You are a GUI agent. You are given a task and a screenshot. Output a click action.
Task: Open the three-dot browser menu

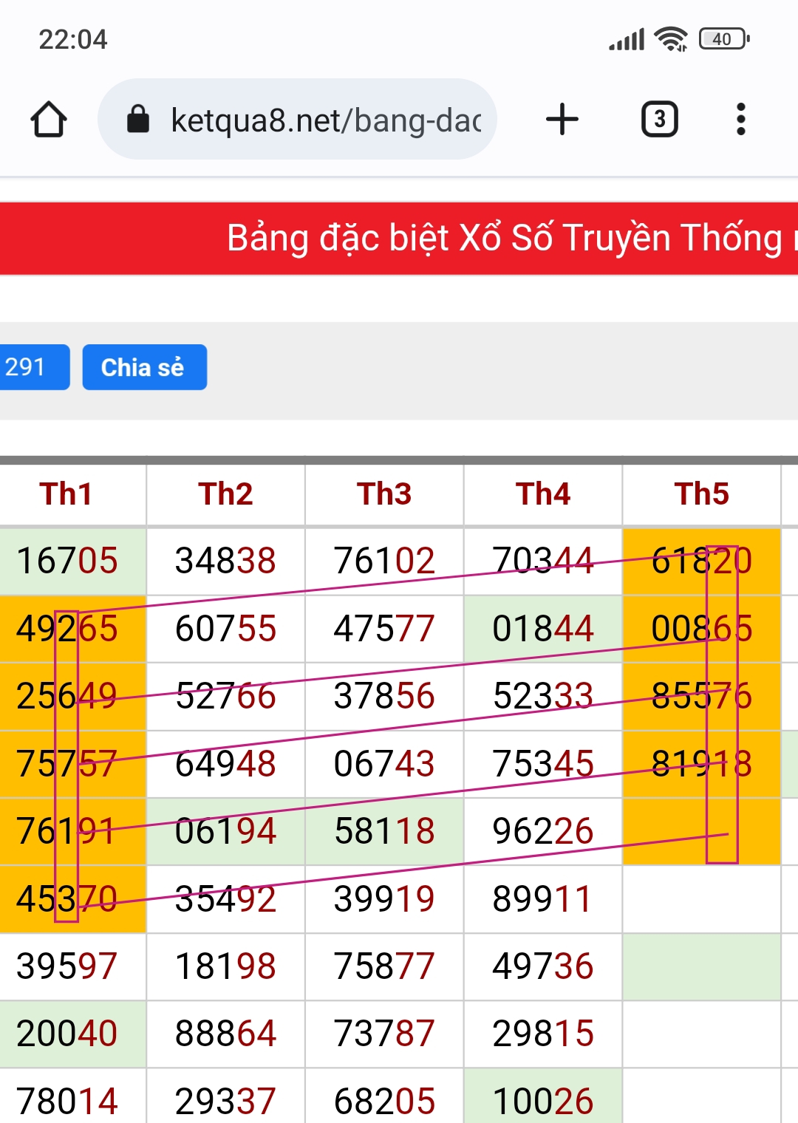(x=740, y=119)
